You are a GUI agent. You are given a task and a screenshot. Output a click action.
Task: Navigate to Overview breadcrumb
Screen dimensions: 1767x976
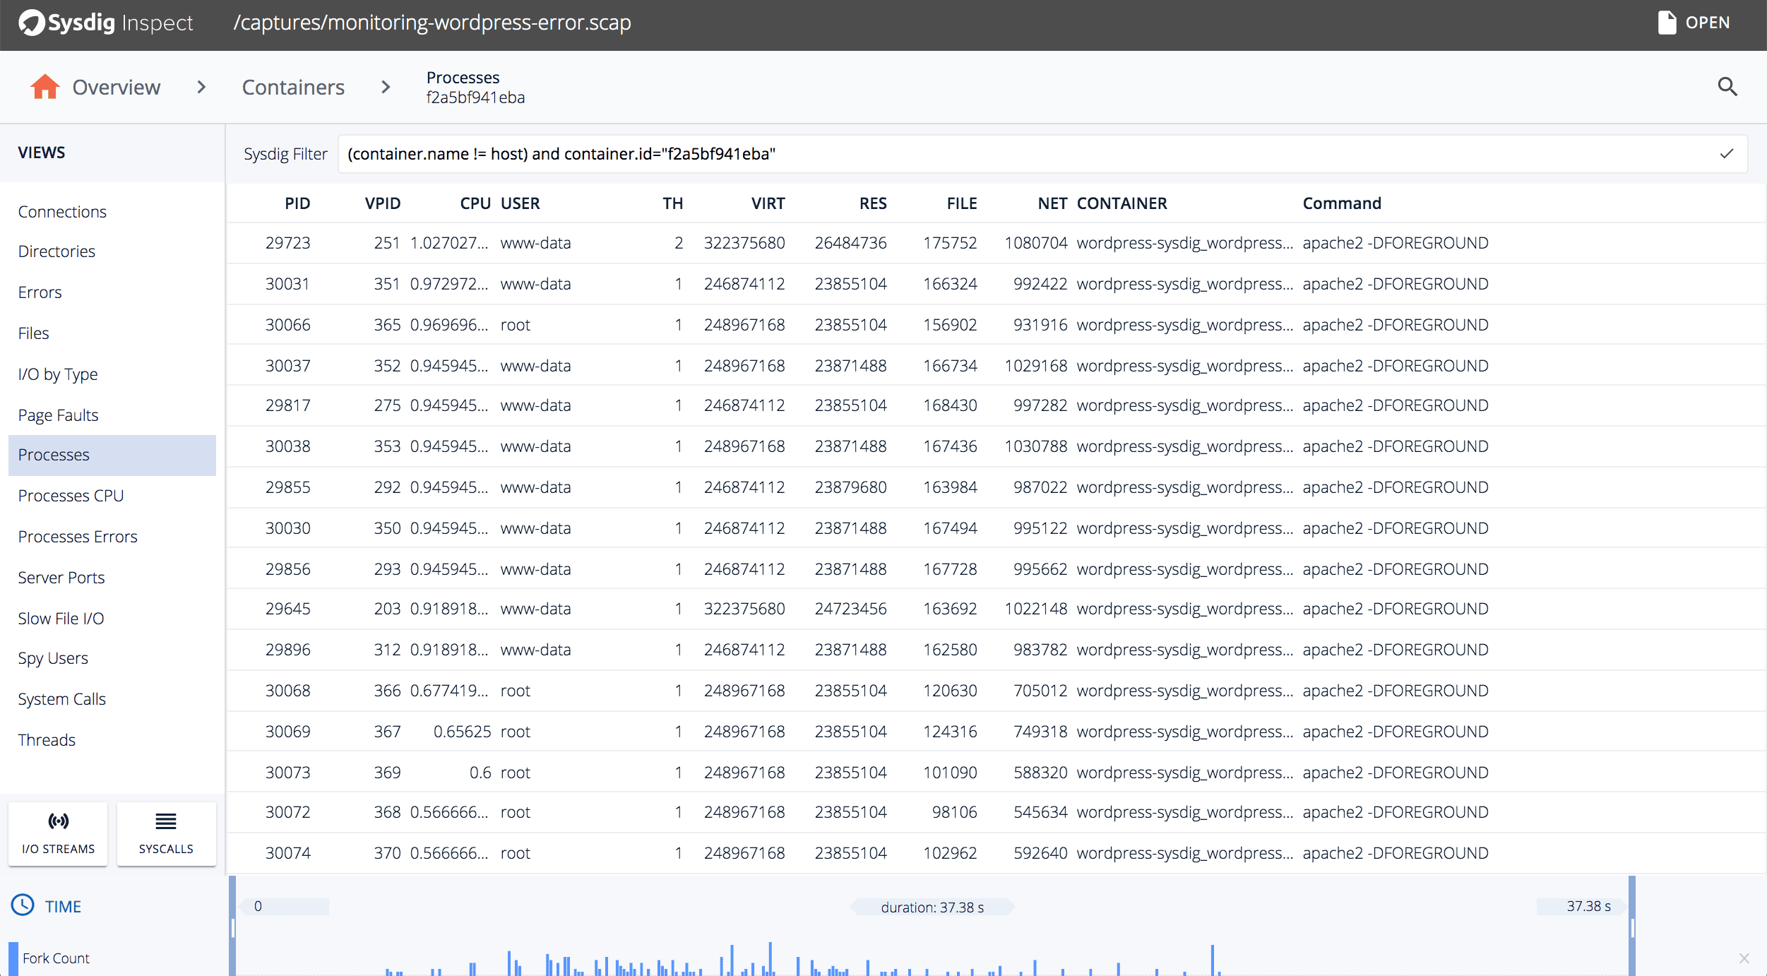[x=116, y=87]
